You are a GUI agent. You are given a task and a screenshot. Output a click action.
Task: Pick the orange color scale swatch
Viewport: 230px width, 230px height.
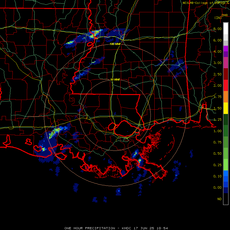(x=226, y=97)
